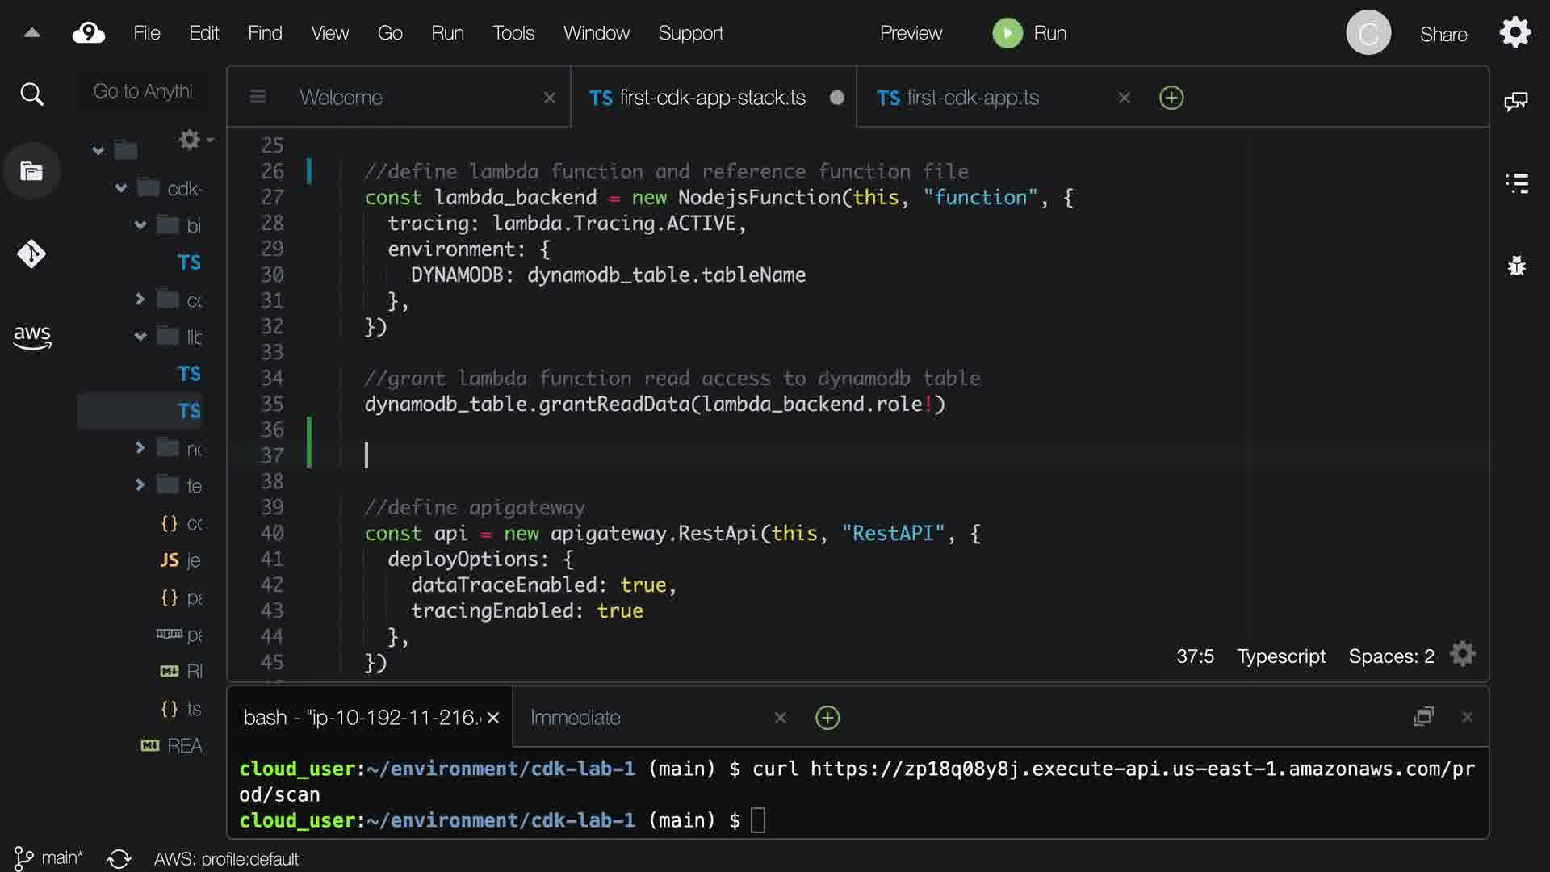Switch to first-cdk-app.ts tab
The height and width of the screenshot is (872, 1550).
[x=973, y=98]
